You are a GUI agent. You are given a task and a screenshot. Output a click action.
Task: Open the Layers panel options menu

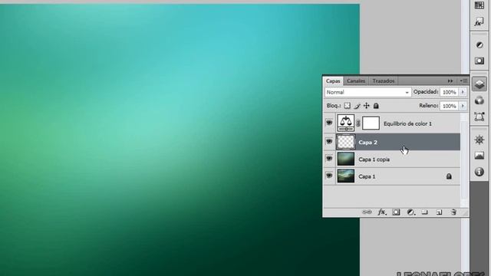tap(463, 81)
